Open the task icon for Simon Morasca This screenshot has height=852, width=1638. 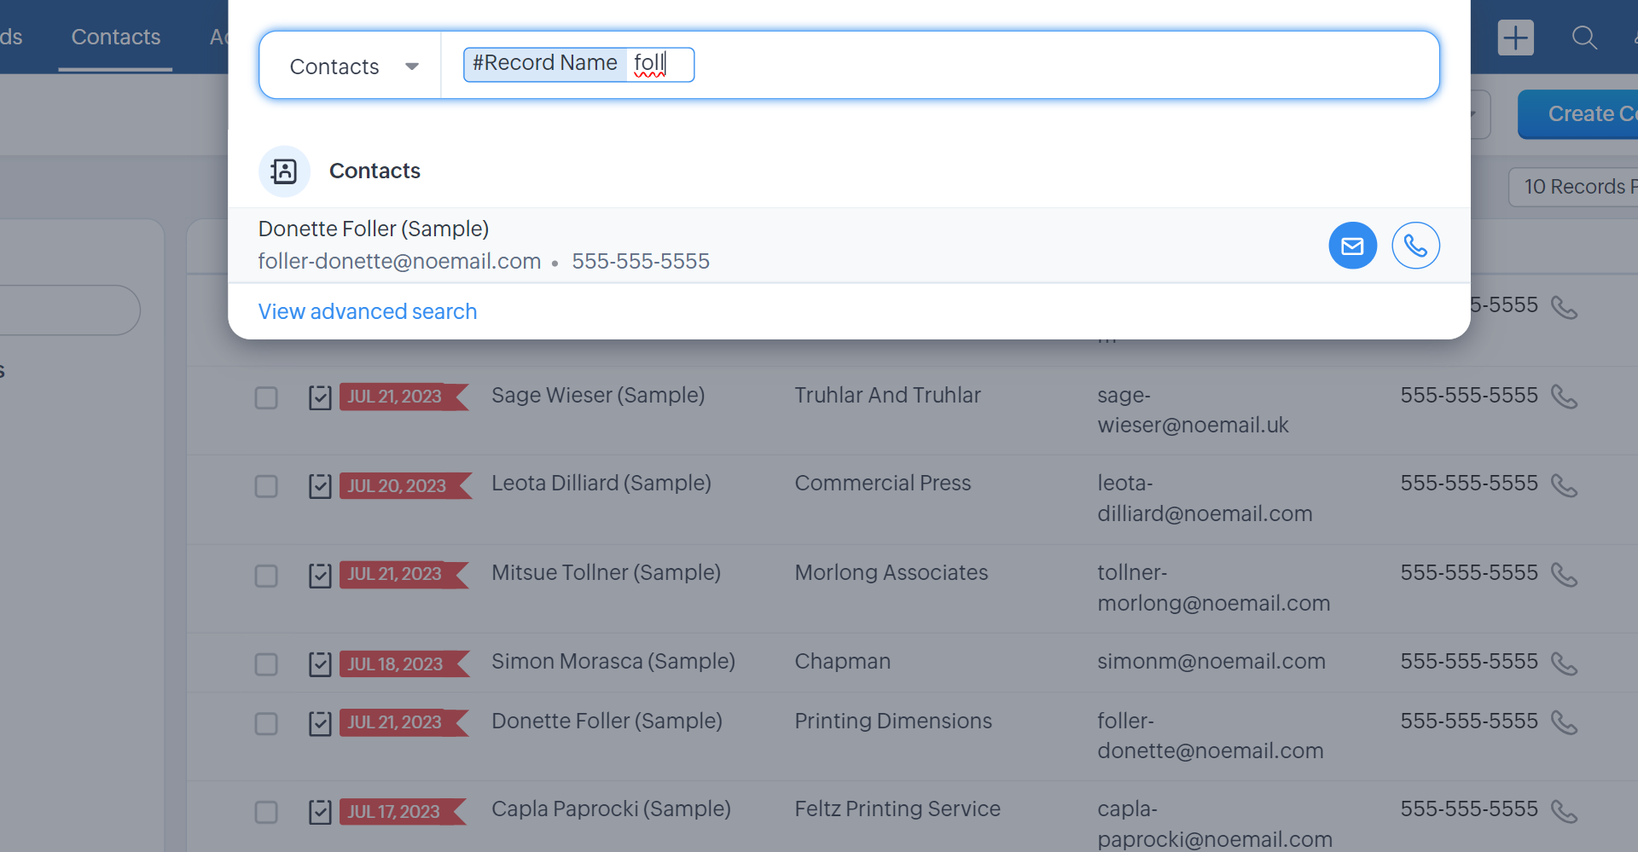[320, 664]
